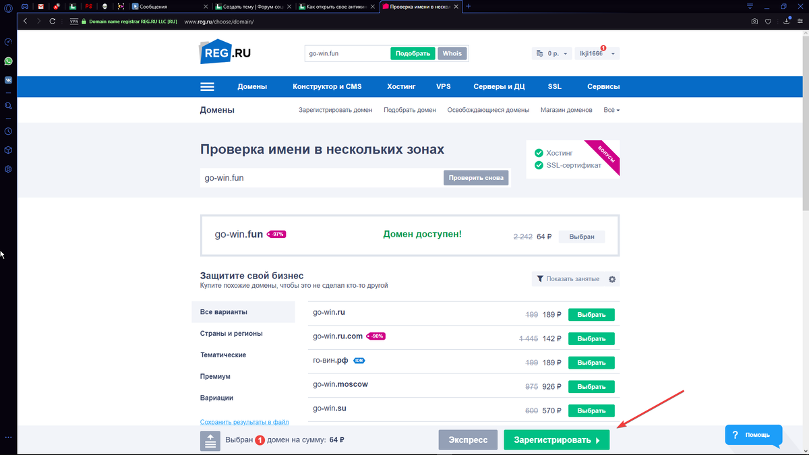This screenshot has width=809, height=455.
Task: Open the VPS menu
Action: [x=444, y=87]
